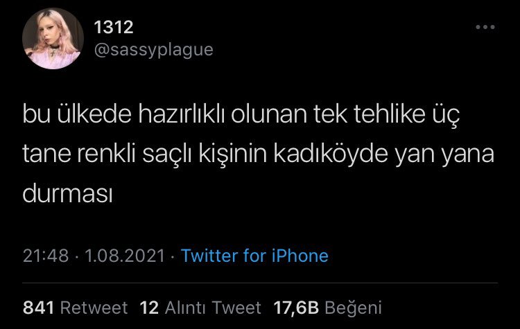Click the Beğeni label
The image size is (520, 329).
pos(353,308)
